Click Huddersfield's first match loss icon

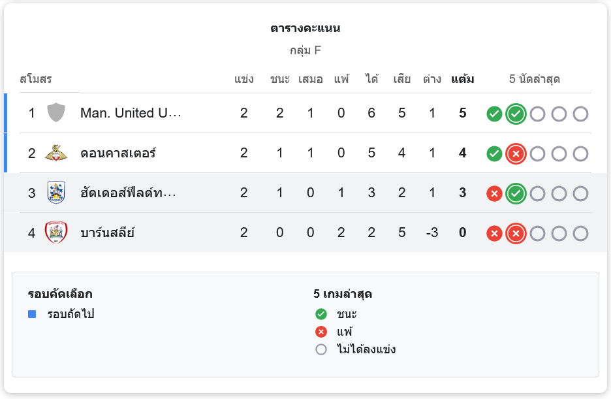point(494,194)
